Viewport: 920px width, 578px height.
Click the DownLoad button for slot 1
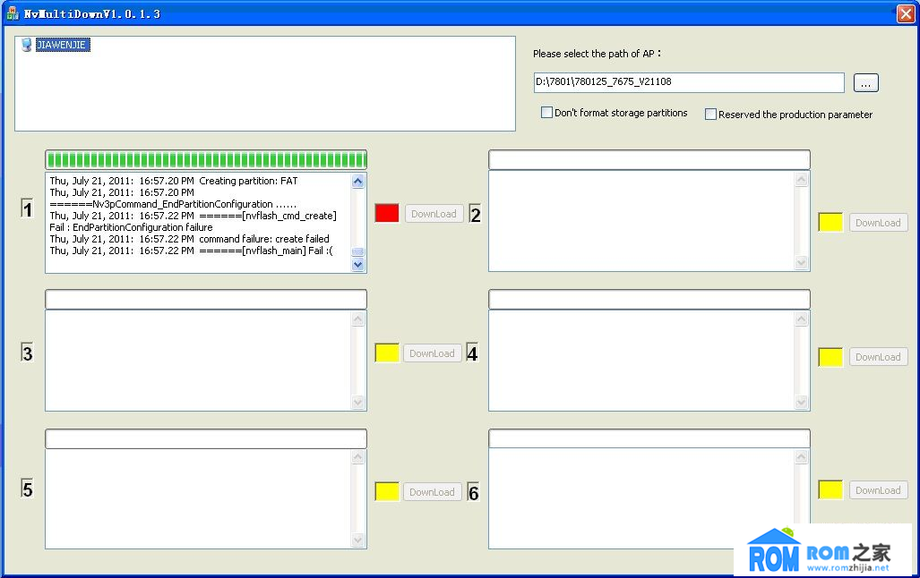point(434,213)
